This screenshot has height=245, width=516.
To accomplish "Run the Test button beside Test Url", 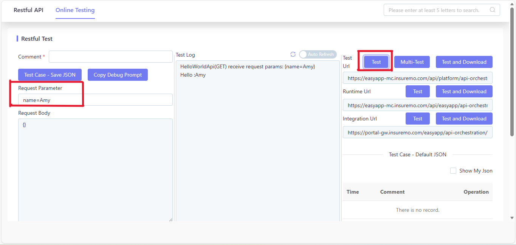I will (376, 62).
